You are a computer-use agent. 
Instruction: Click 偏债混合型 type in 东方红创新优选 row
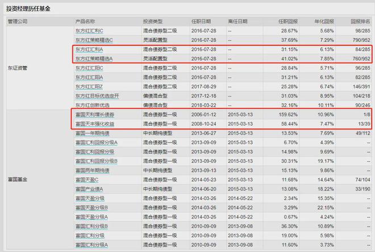tap(155, 105)
